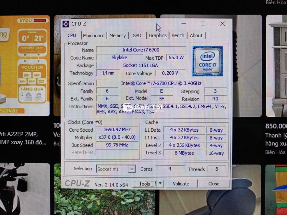Click the CPU-Z app icon in title bar
287x215 pixels.
tap(66, 24)
